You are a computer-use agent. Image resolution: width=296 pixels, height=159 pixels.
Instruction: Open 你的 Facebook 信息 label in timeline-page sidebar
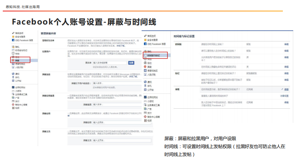point(156,44)
